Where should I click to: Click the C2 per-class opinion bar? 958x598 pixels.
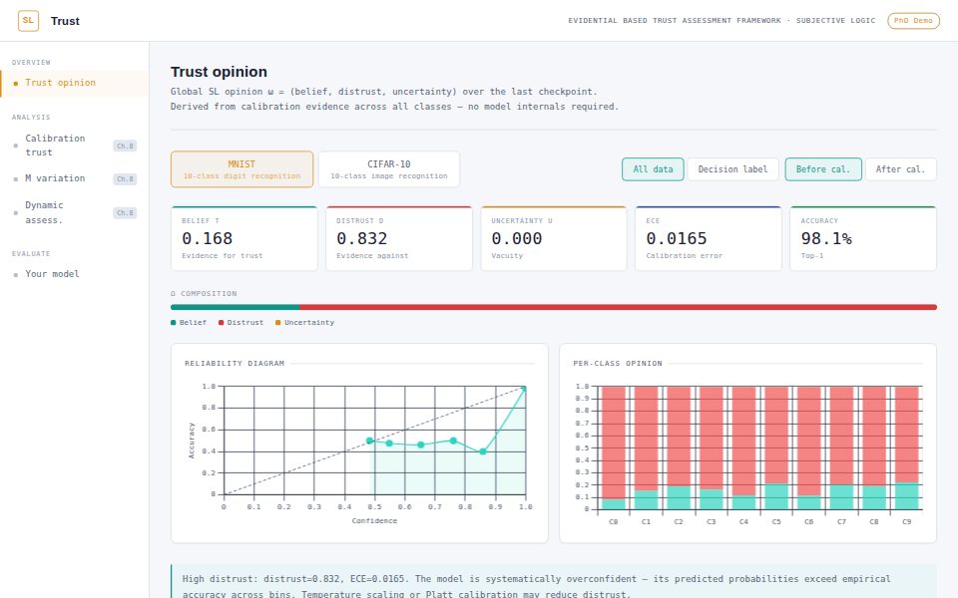pyautogui.click(x=679, y=448)
